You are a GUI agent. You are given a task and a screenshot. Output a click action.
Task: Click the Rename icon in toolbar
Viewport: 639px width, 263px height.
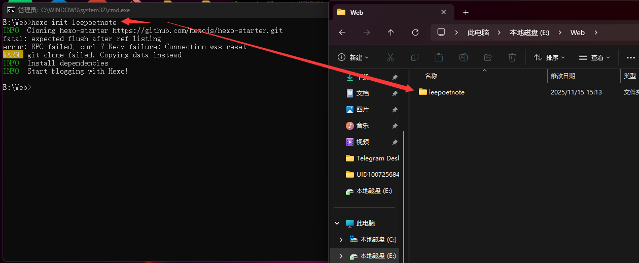click(x=463, y=57)
